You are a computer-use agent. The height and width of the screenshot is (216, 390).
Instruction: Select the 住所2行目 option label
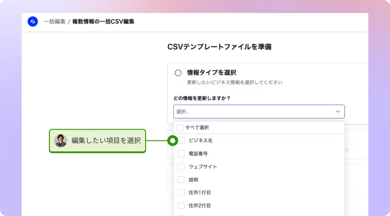[200, 206]
